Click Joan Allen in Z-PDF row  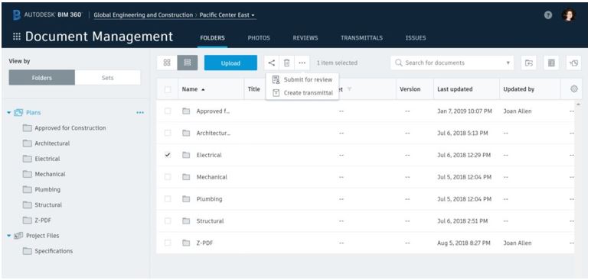(518, 243)
